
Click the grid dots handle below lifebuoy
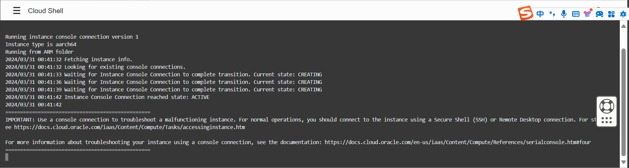point(607,120)
